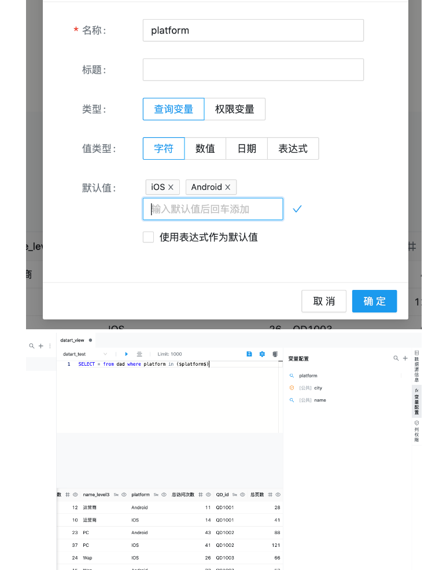Remove the Android default value tag
The width and height of the screenshot is (428, 570).
(x=228, y=187)
